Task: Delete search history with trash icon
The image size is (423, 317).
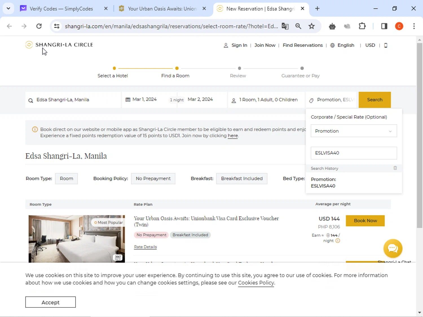Action: 395,168
